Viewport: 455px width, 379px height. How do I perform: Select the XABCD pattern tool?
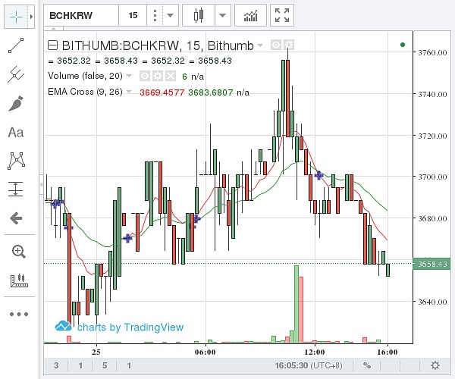16,161
